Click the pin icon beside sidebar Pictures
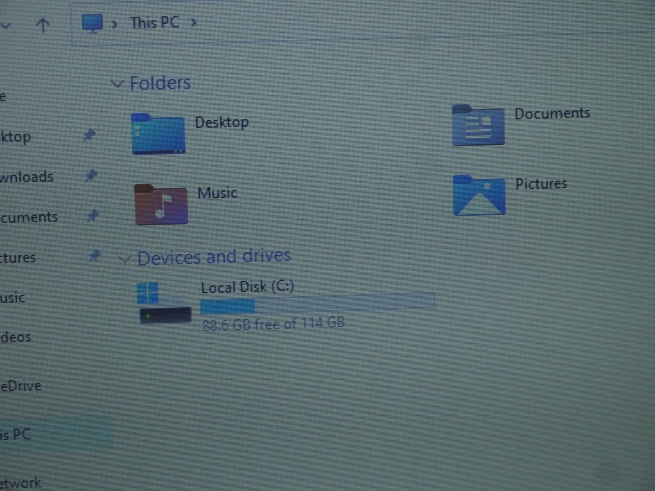Viewport: 655px width, 491px height. click(95, 256)
